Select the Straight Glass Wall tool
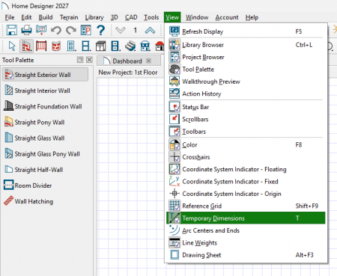Viewport: 337px width, 276px height. point(34,138)
